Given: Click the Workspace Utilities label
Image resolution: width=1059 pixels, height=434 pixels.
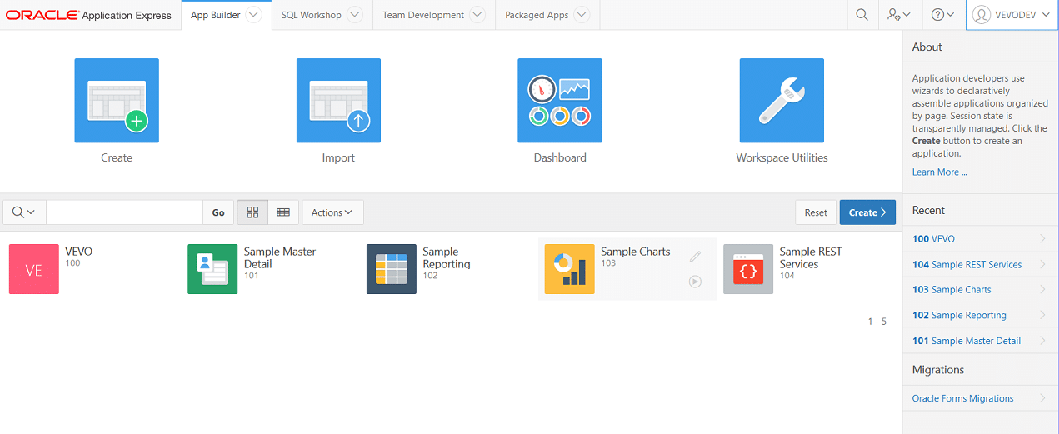Looking at the screenshot, I should tap(782, 157).
